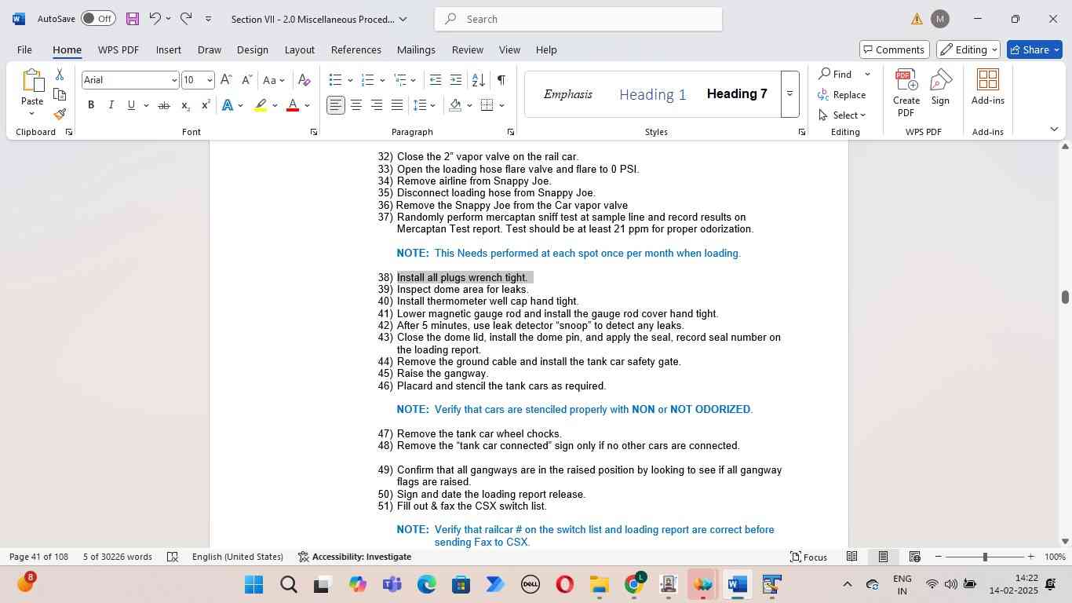Viewport: 1072px width, 603px height.
Task: Switch to the Insert tab
Action: click(168, 49)
